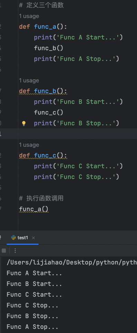Screen dimensions: 137x333
Task: Click the func_a() call at the bottom of the script
Action: pyautogui.click(x=34, y=209)
